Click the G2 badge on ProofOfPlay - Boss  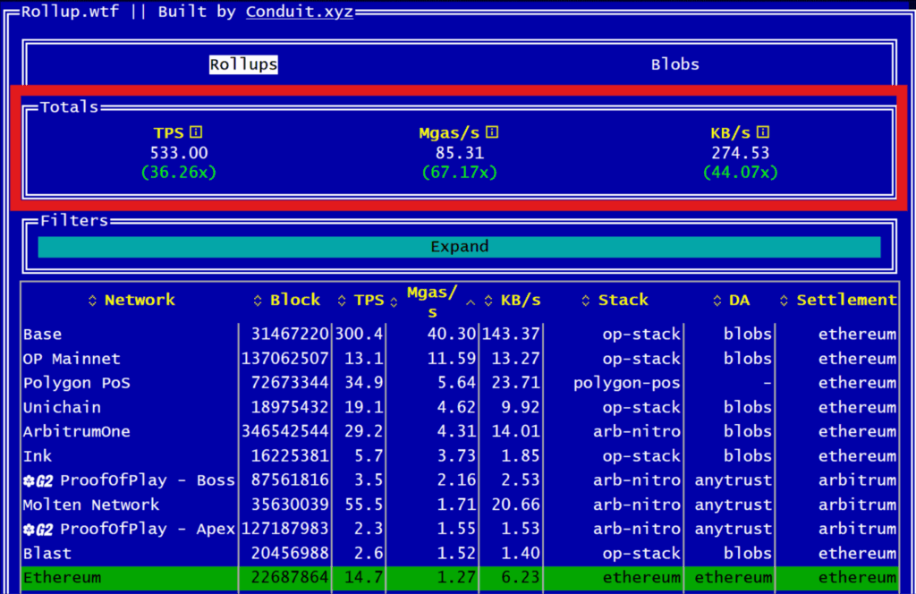[38, 480]
